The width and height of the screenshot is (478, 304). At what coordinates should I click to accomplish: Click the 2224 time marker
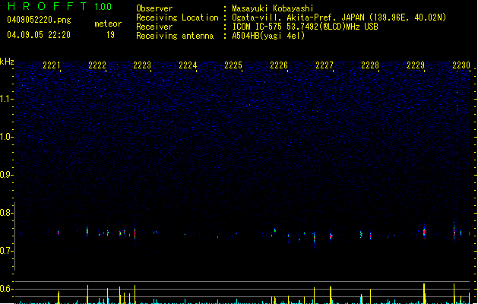pos(188,65)
